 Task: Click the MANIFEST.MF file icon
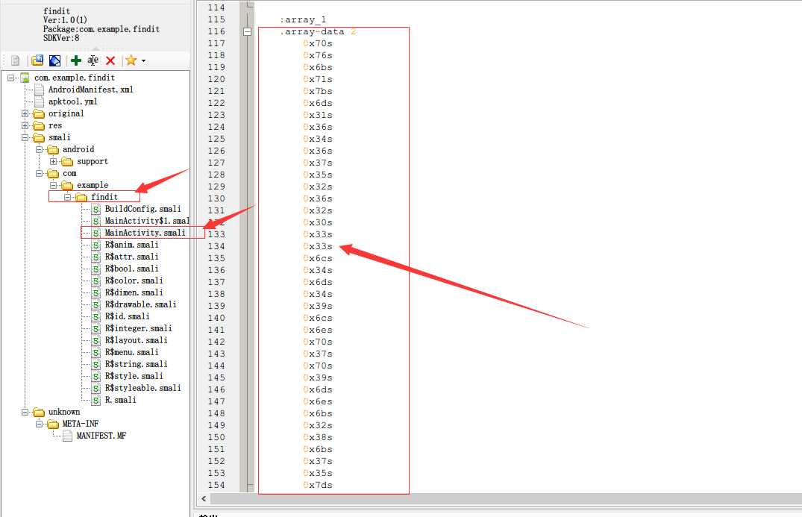tap(67, 436)
